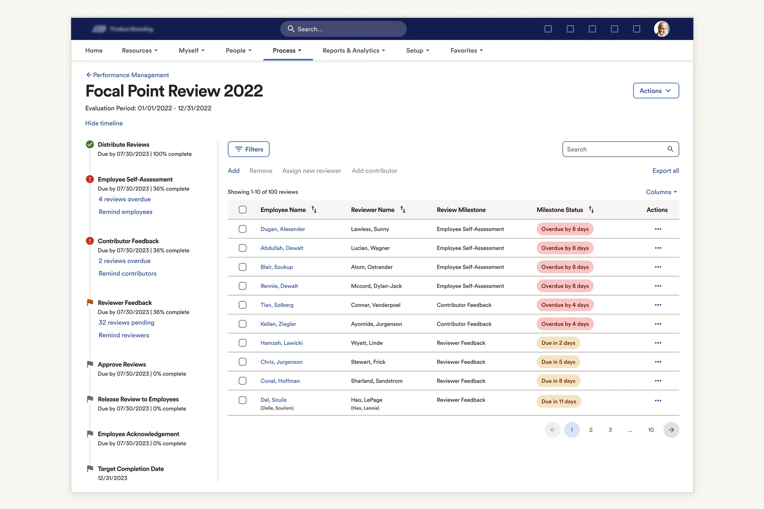Sort by Reviewer Name arrows
This screenshot has height=509, width=764.
tap(403, 210)
